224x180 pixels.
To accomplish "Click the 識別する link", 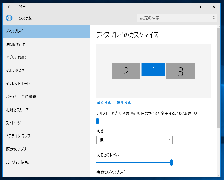I will coord(104,103).
